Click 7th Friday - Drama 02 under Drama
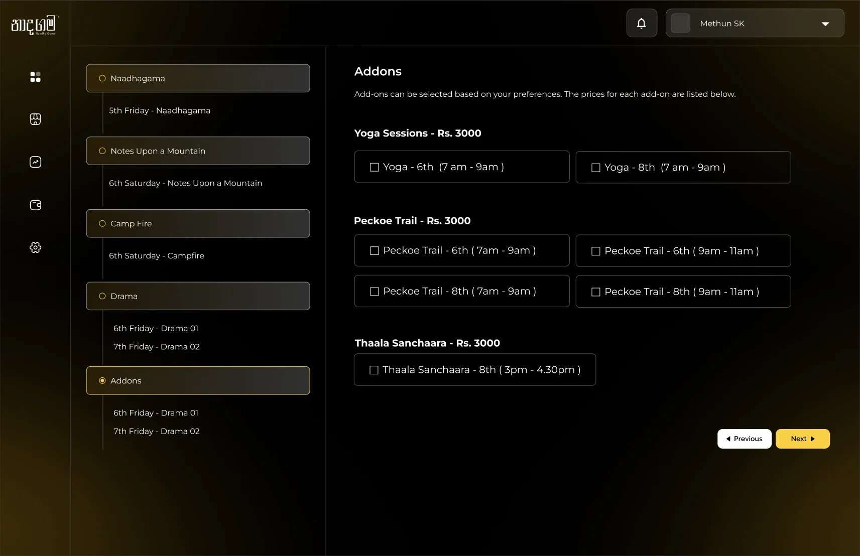860x556 pixels. (157, 347)
